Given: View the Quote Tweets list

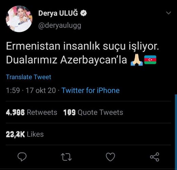Looking at the screenshot, I should point(93,112).
